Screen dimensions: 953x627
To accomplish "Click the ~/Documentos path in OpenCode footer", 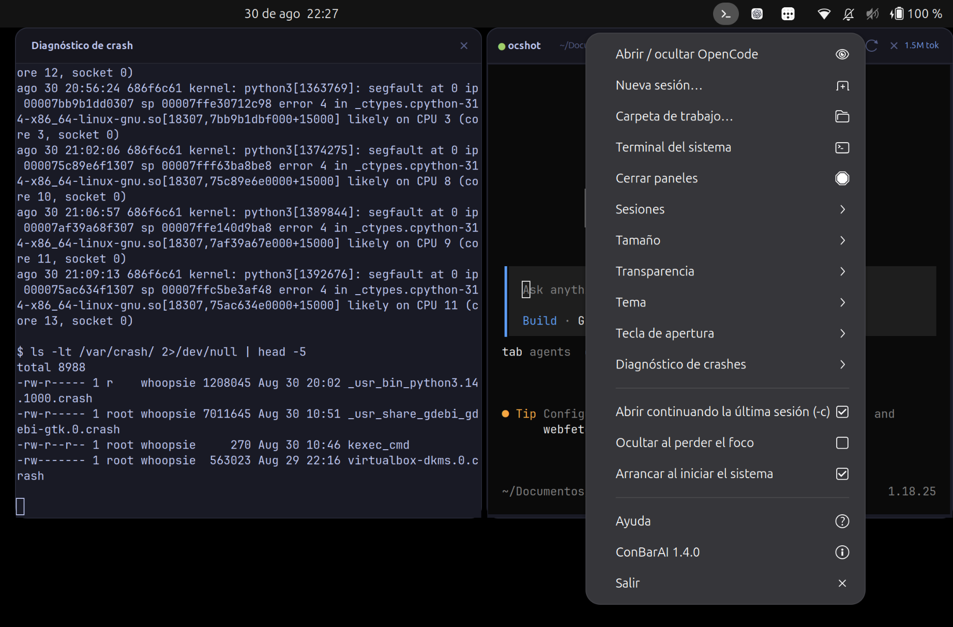I will click(542, 492).
